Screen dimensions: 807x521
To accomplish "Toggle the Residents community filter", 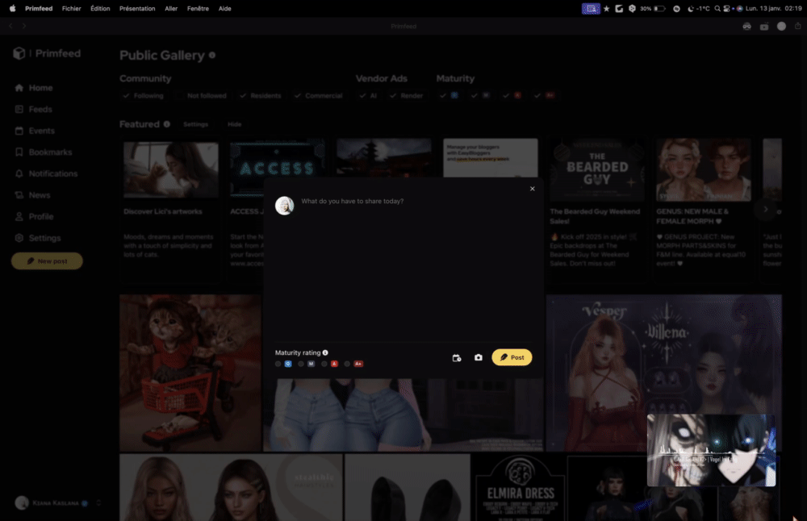I will [x=261, y=96].
